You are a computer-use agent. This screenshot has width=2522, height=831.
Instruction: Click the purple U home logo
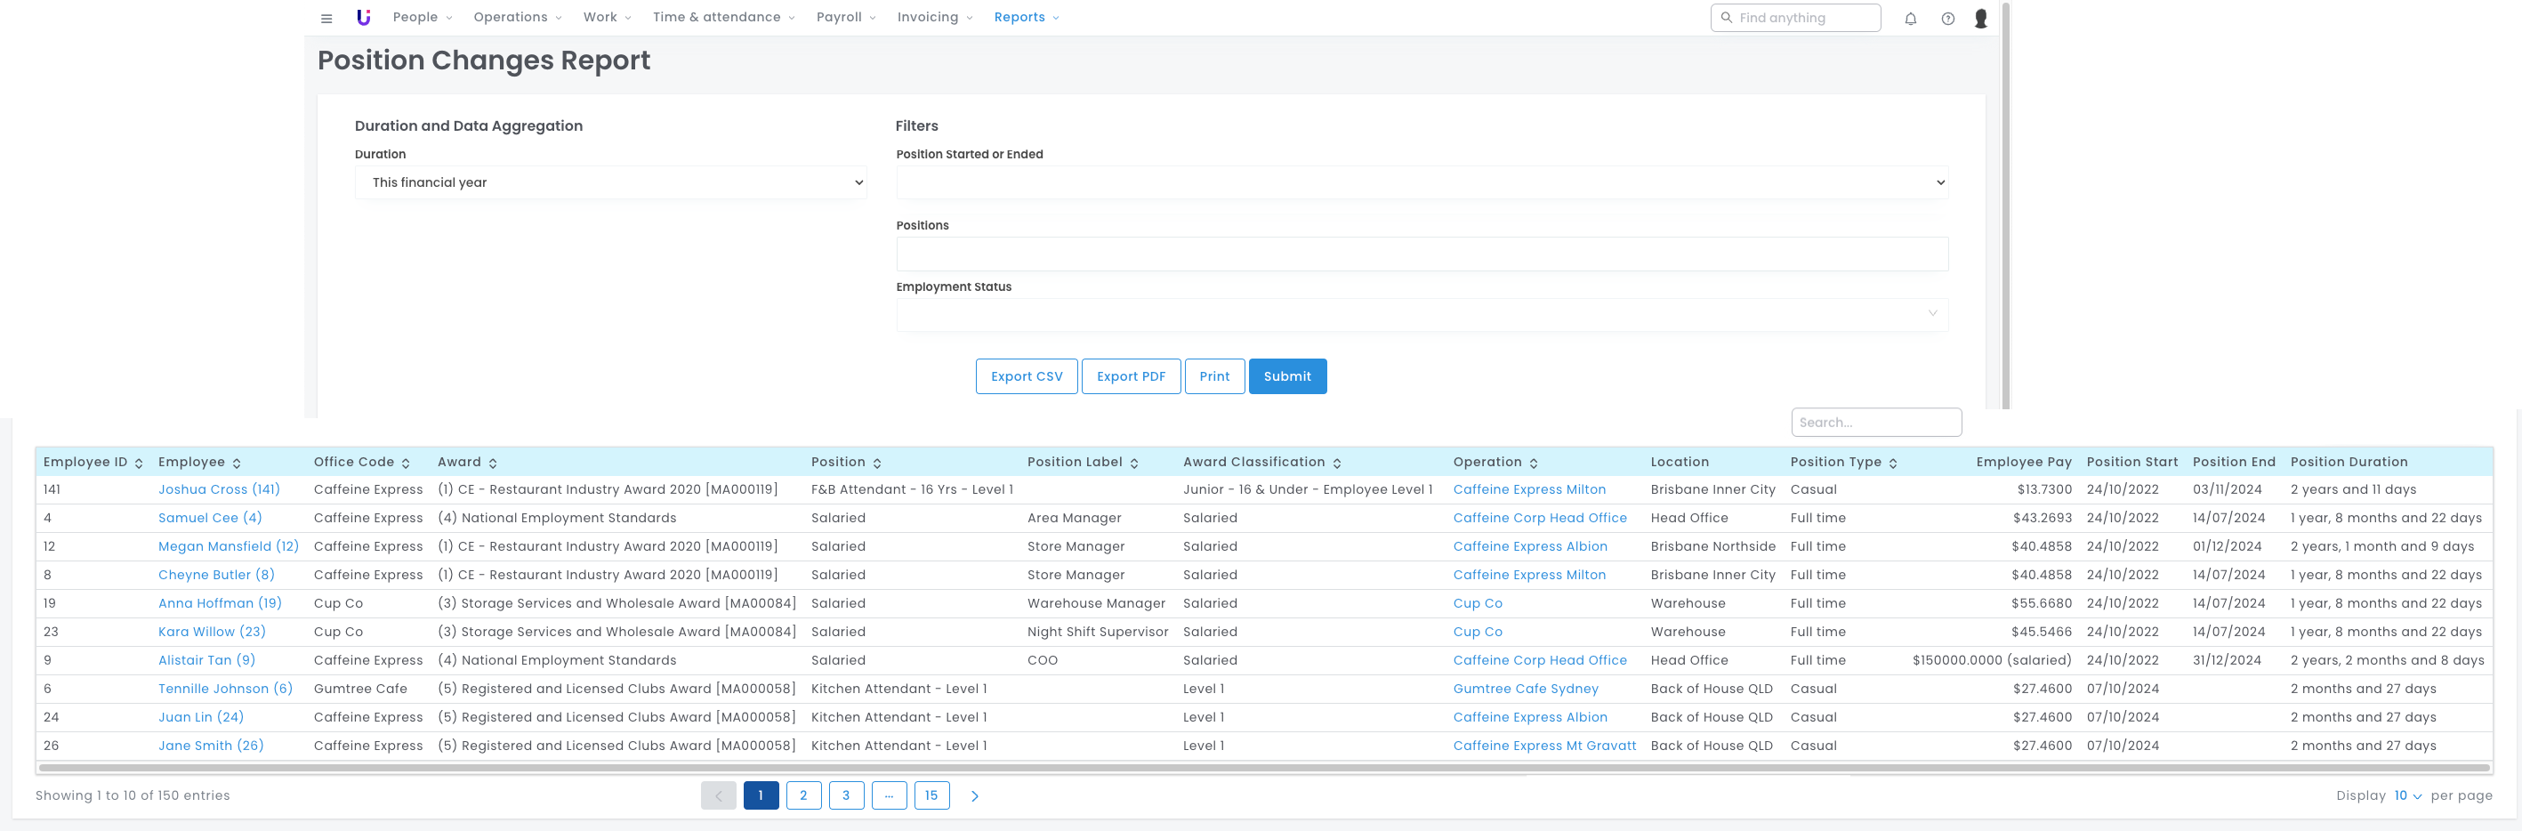click(x=363, y=18)
